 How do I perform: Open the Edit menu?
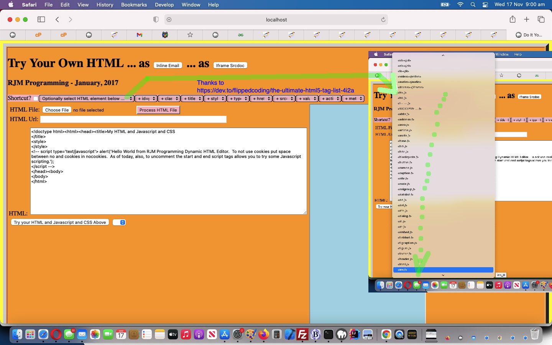tap(65, 5)
